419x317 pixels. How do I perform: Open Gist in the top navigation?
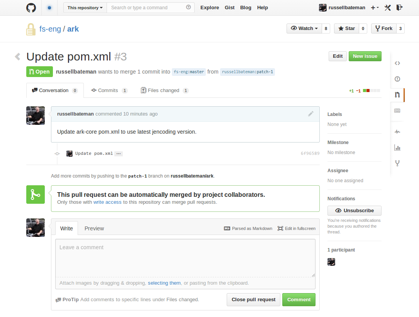(229, 8)
